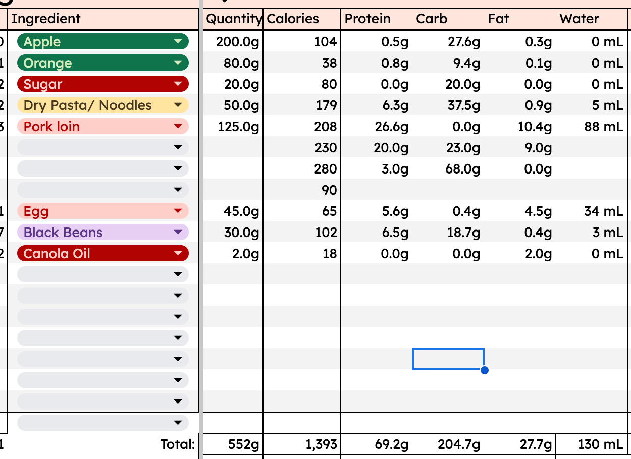This screenshot has height=459, width=631.
Task: Click Egg calories cell 65
Action: click(x=302, y=211)
